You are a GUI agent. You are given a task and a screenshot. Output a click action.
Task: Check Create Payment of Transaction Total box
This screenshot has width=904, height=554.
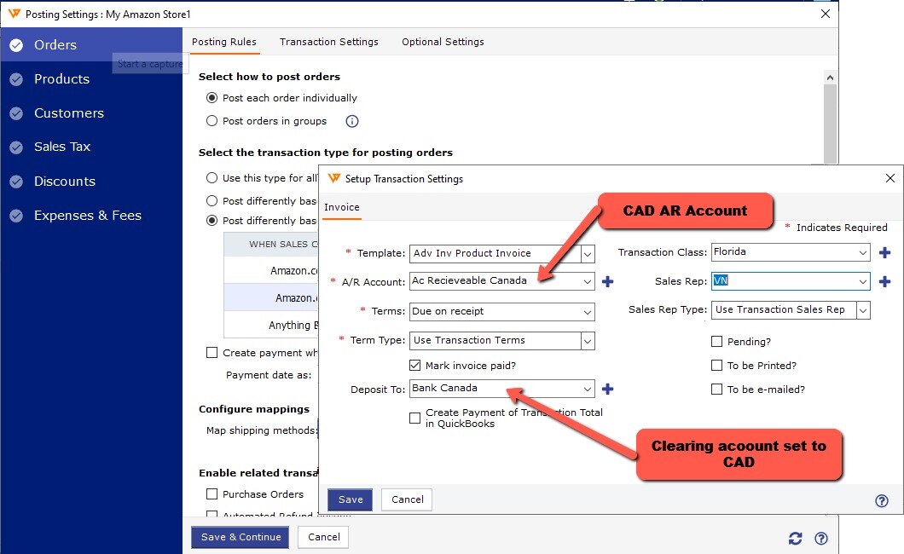[x=414, y=418]
